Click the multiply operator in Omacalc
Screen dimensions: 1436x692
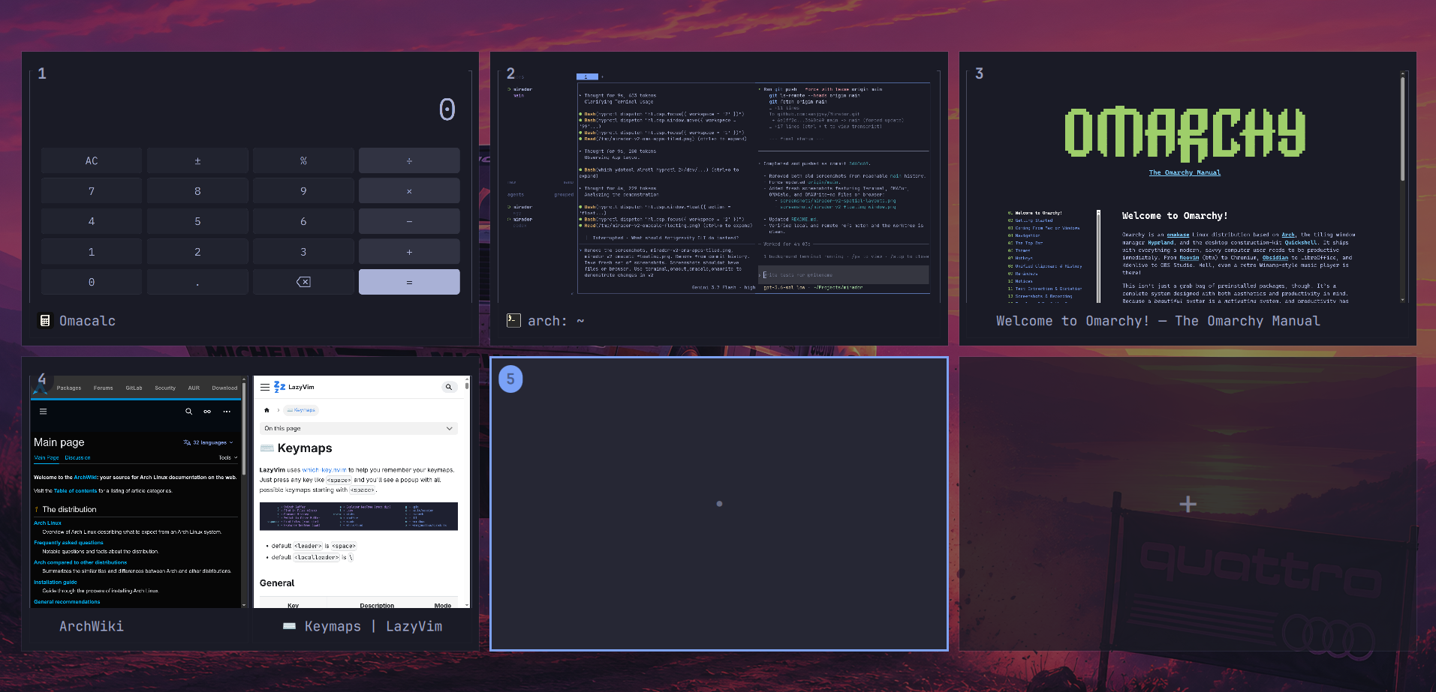tap(409, 191)
